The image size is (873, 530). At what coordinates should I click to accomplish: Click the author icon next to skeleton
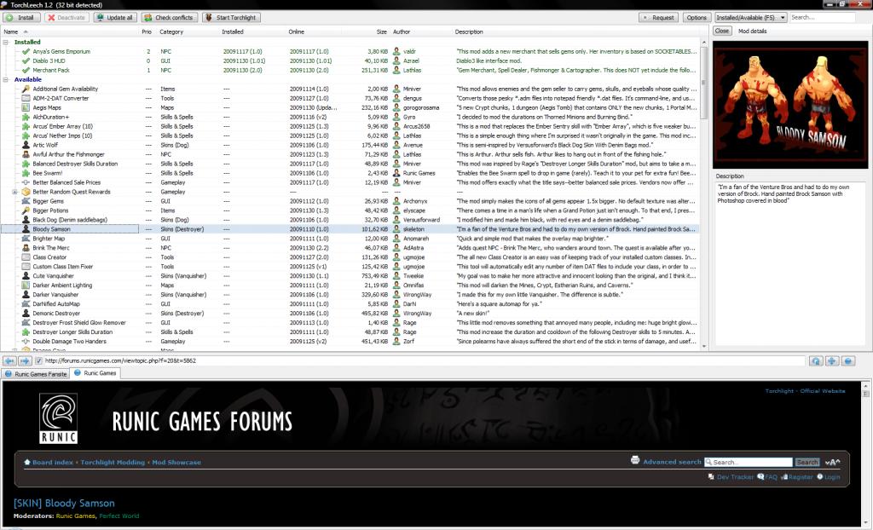coord(396,229)
